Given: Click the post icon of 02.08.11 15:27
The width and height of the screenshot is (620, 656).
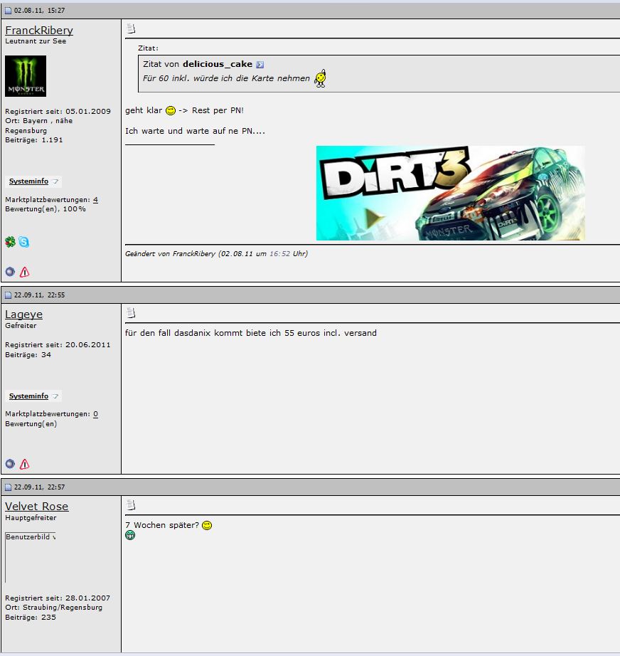Looking at the screenshot, I should click(8, 11).
